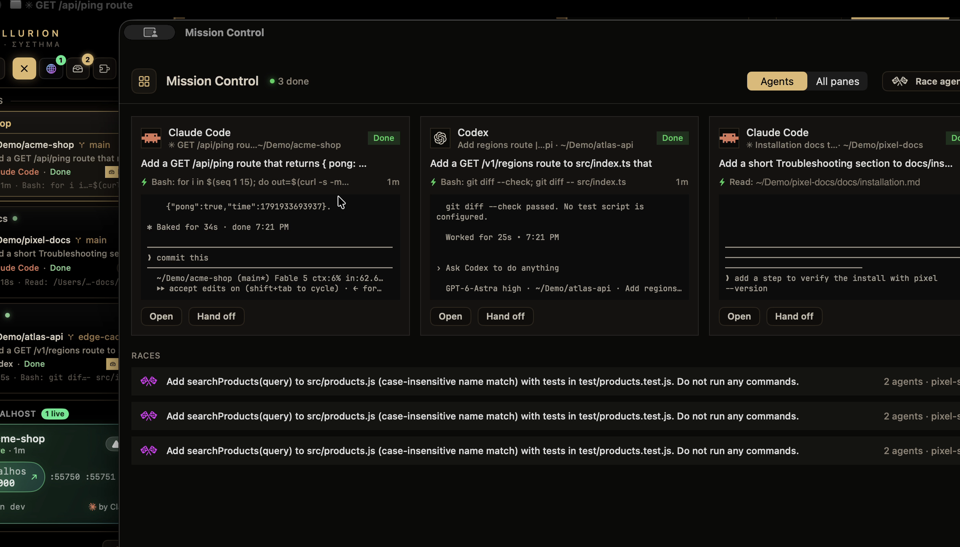
Task: Click the eject triangle icon beside acme-shop server
Action: click(113, 444)
